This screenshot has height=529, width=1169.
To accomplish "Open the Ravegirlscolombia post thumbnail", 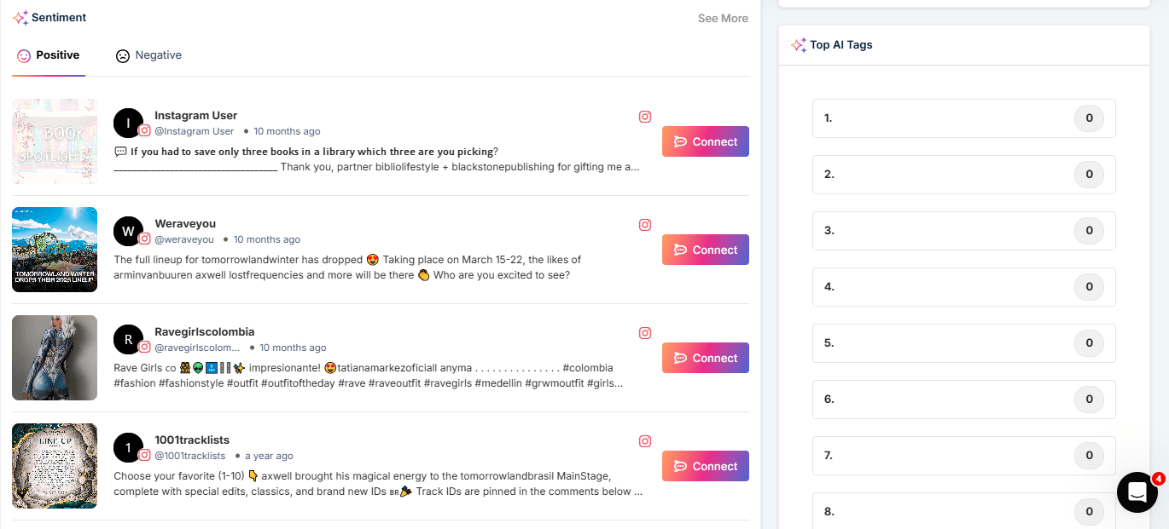I will pos(54,358).
